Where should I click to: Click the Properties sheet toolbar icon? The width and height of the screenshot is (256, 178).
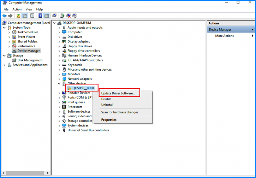pos(32,16)
